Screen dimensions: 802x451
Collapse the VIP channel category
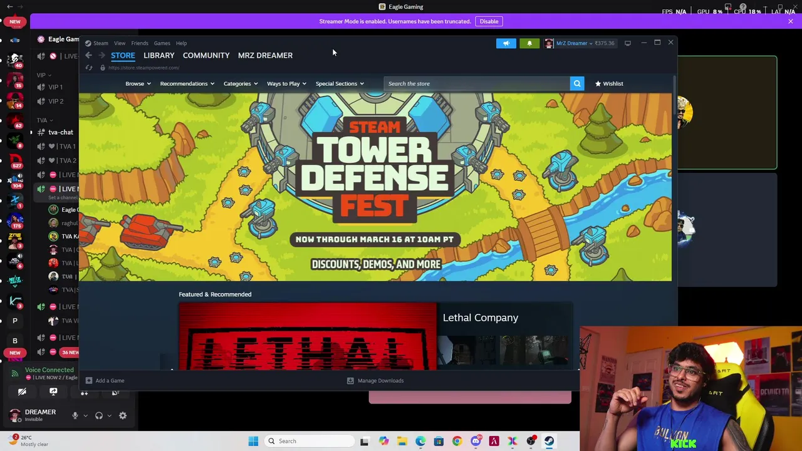click(x=44, y=75)
